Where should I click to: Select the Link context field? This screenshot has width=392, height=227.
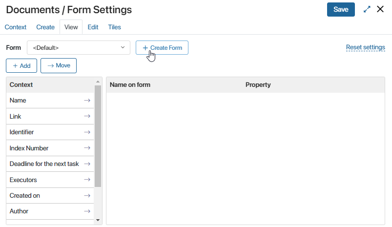[50, 116]
